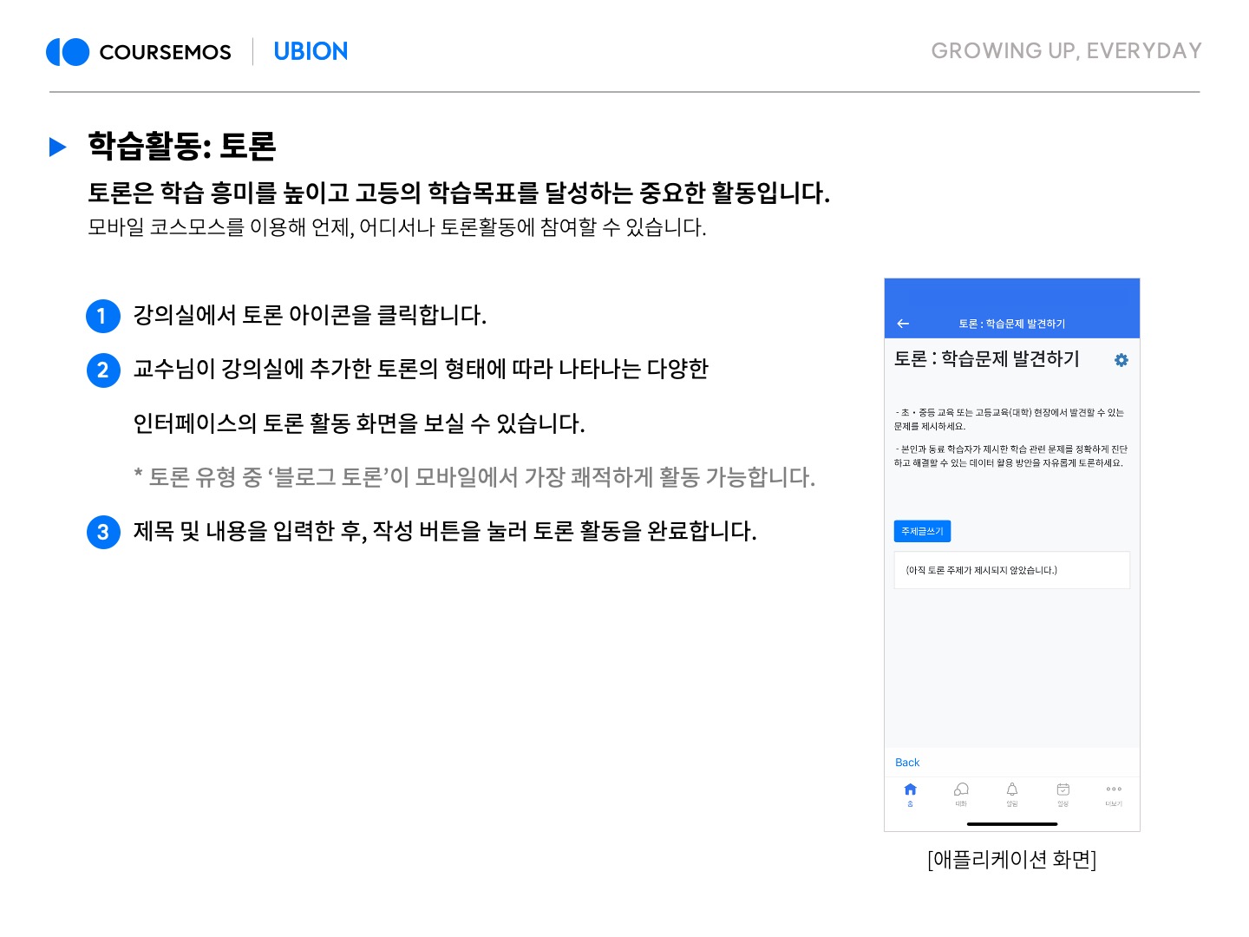This screenshot has width=1249, height=937.
Task: Open the chat (대화) bubble icon
Action: [961, 790]
